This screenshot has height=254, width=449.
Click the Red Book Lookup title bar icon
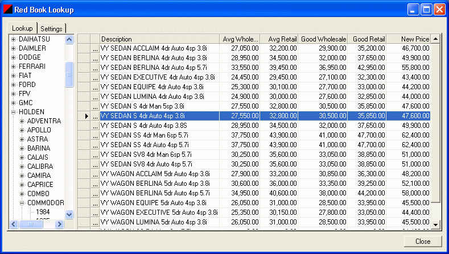pyautogui.click(x=8, y=10)
